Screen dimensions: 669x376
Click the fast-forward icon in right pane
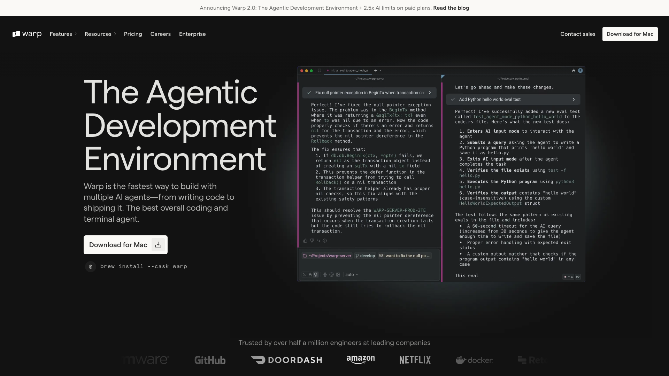coord(578,277)
